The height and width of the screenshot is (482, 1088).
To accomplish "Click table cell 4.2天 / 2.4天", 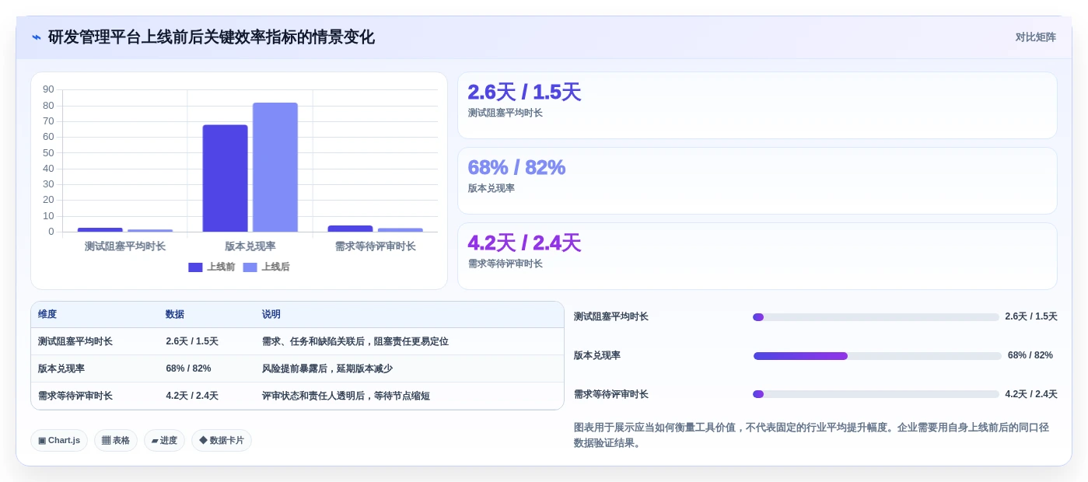I will [x=192, y=396].
